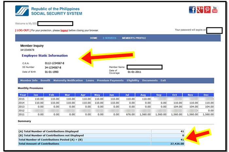229x152 pixels.
Task: Click member number 3412345678
Action: tap(27, 50)
